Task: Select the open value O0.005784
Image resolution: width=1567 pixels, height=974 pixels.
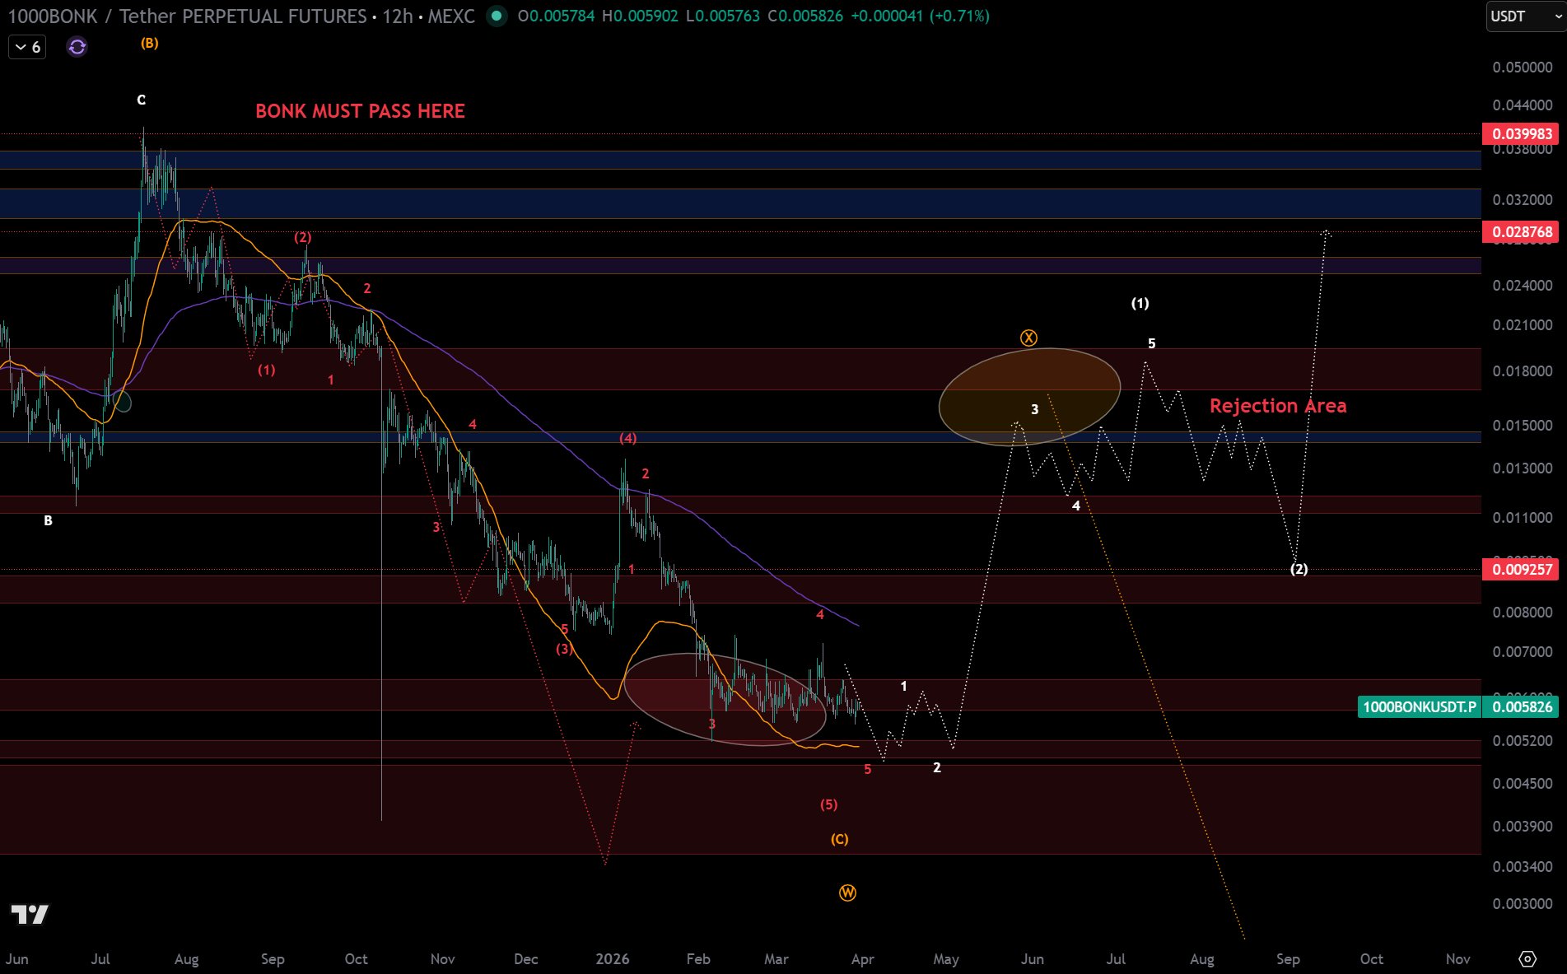Action: (x=556, y=16)
